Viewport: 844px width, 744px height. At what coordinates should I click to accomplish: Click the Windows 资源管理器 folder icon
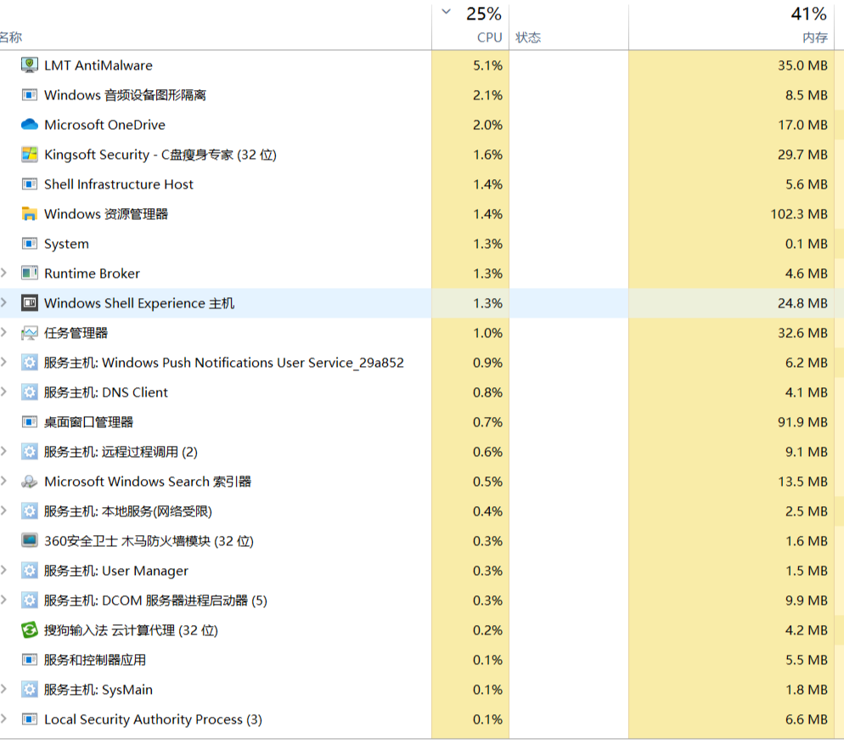tap(30, 214)
